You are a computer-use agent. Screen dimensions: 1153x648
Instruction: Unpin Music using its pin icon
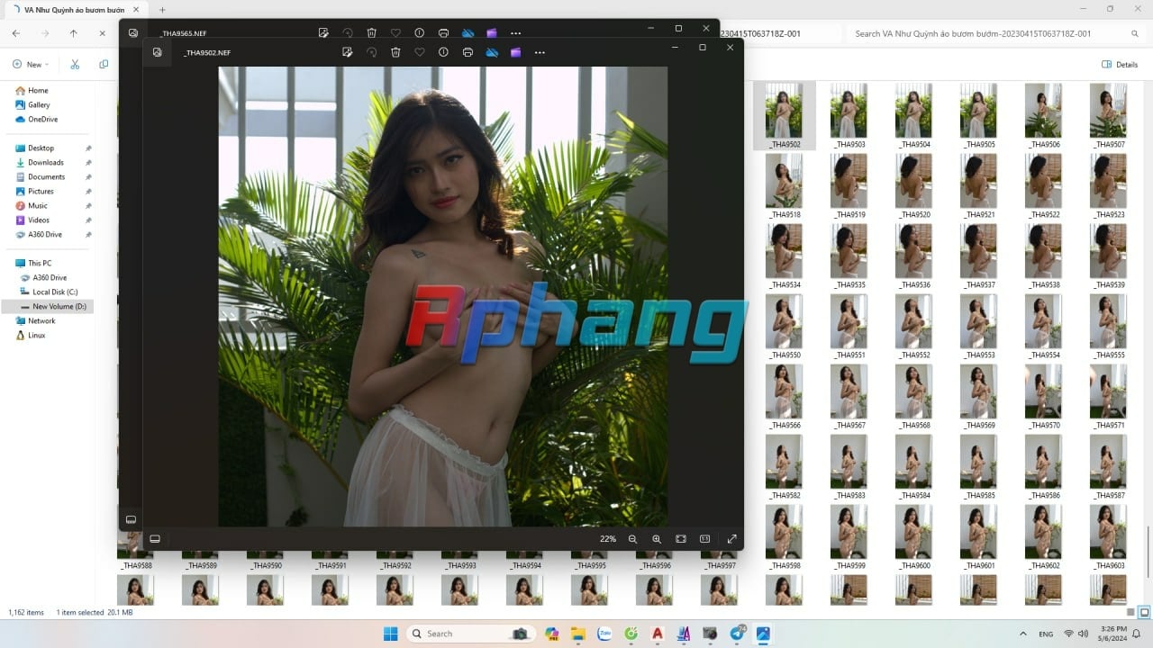(x=88, y=206)
